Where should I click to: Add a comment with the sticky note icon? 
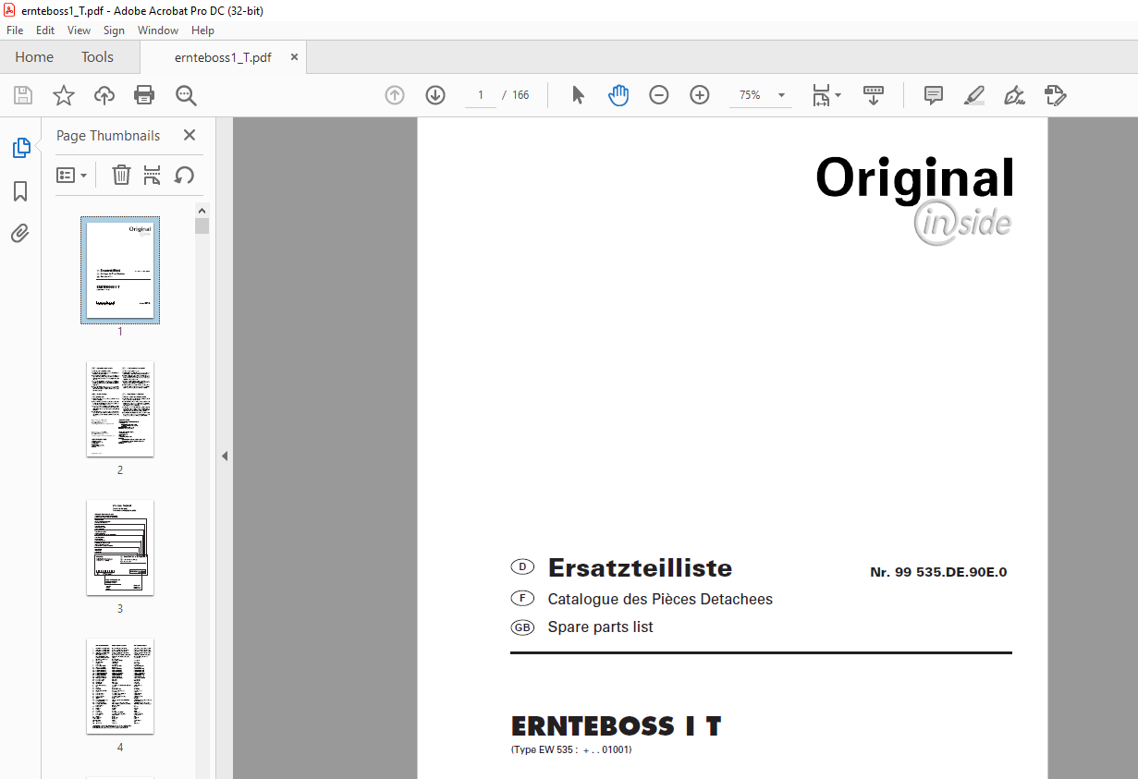(934, 95)
